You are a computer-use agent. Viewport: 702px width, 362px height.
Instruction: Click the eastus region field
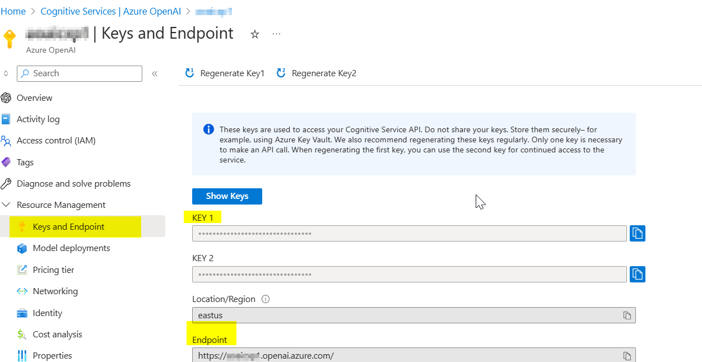click(413, 315)
